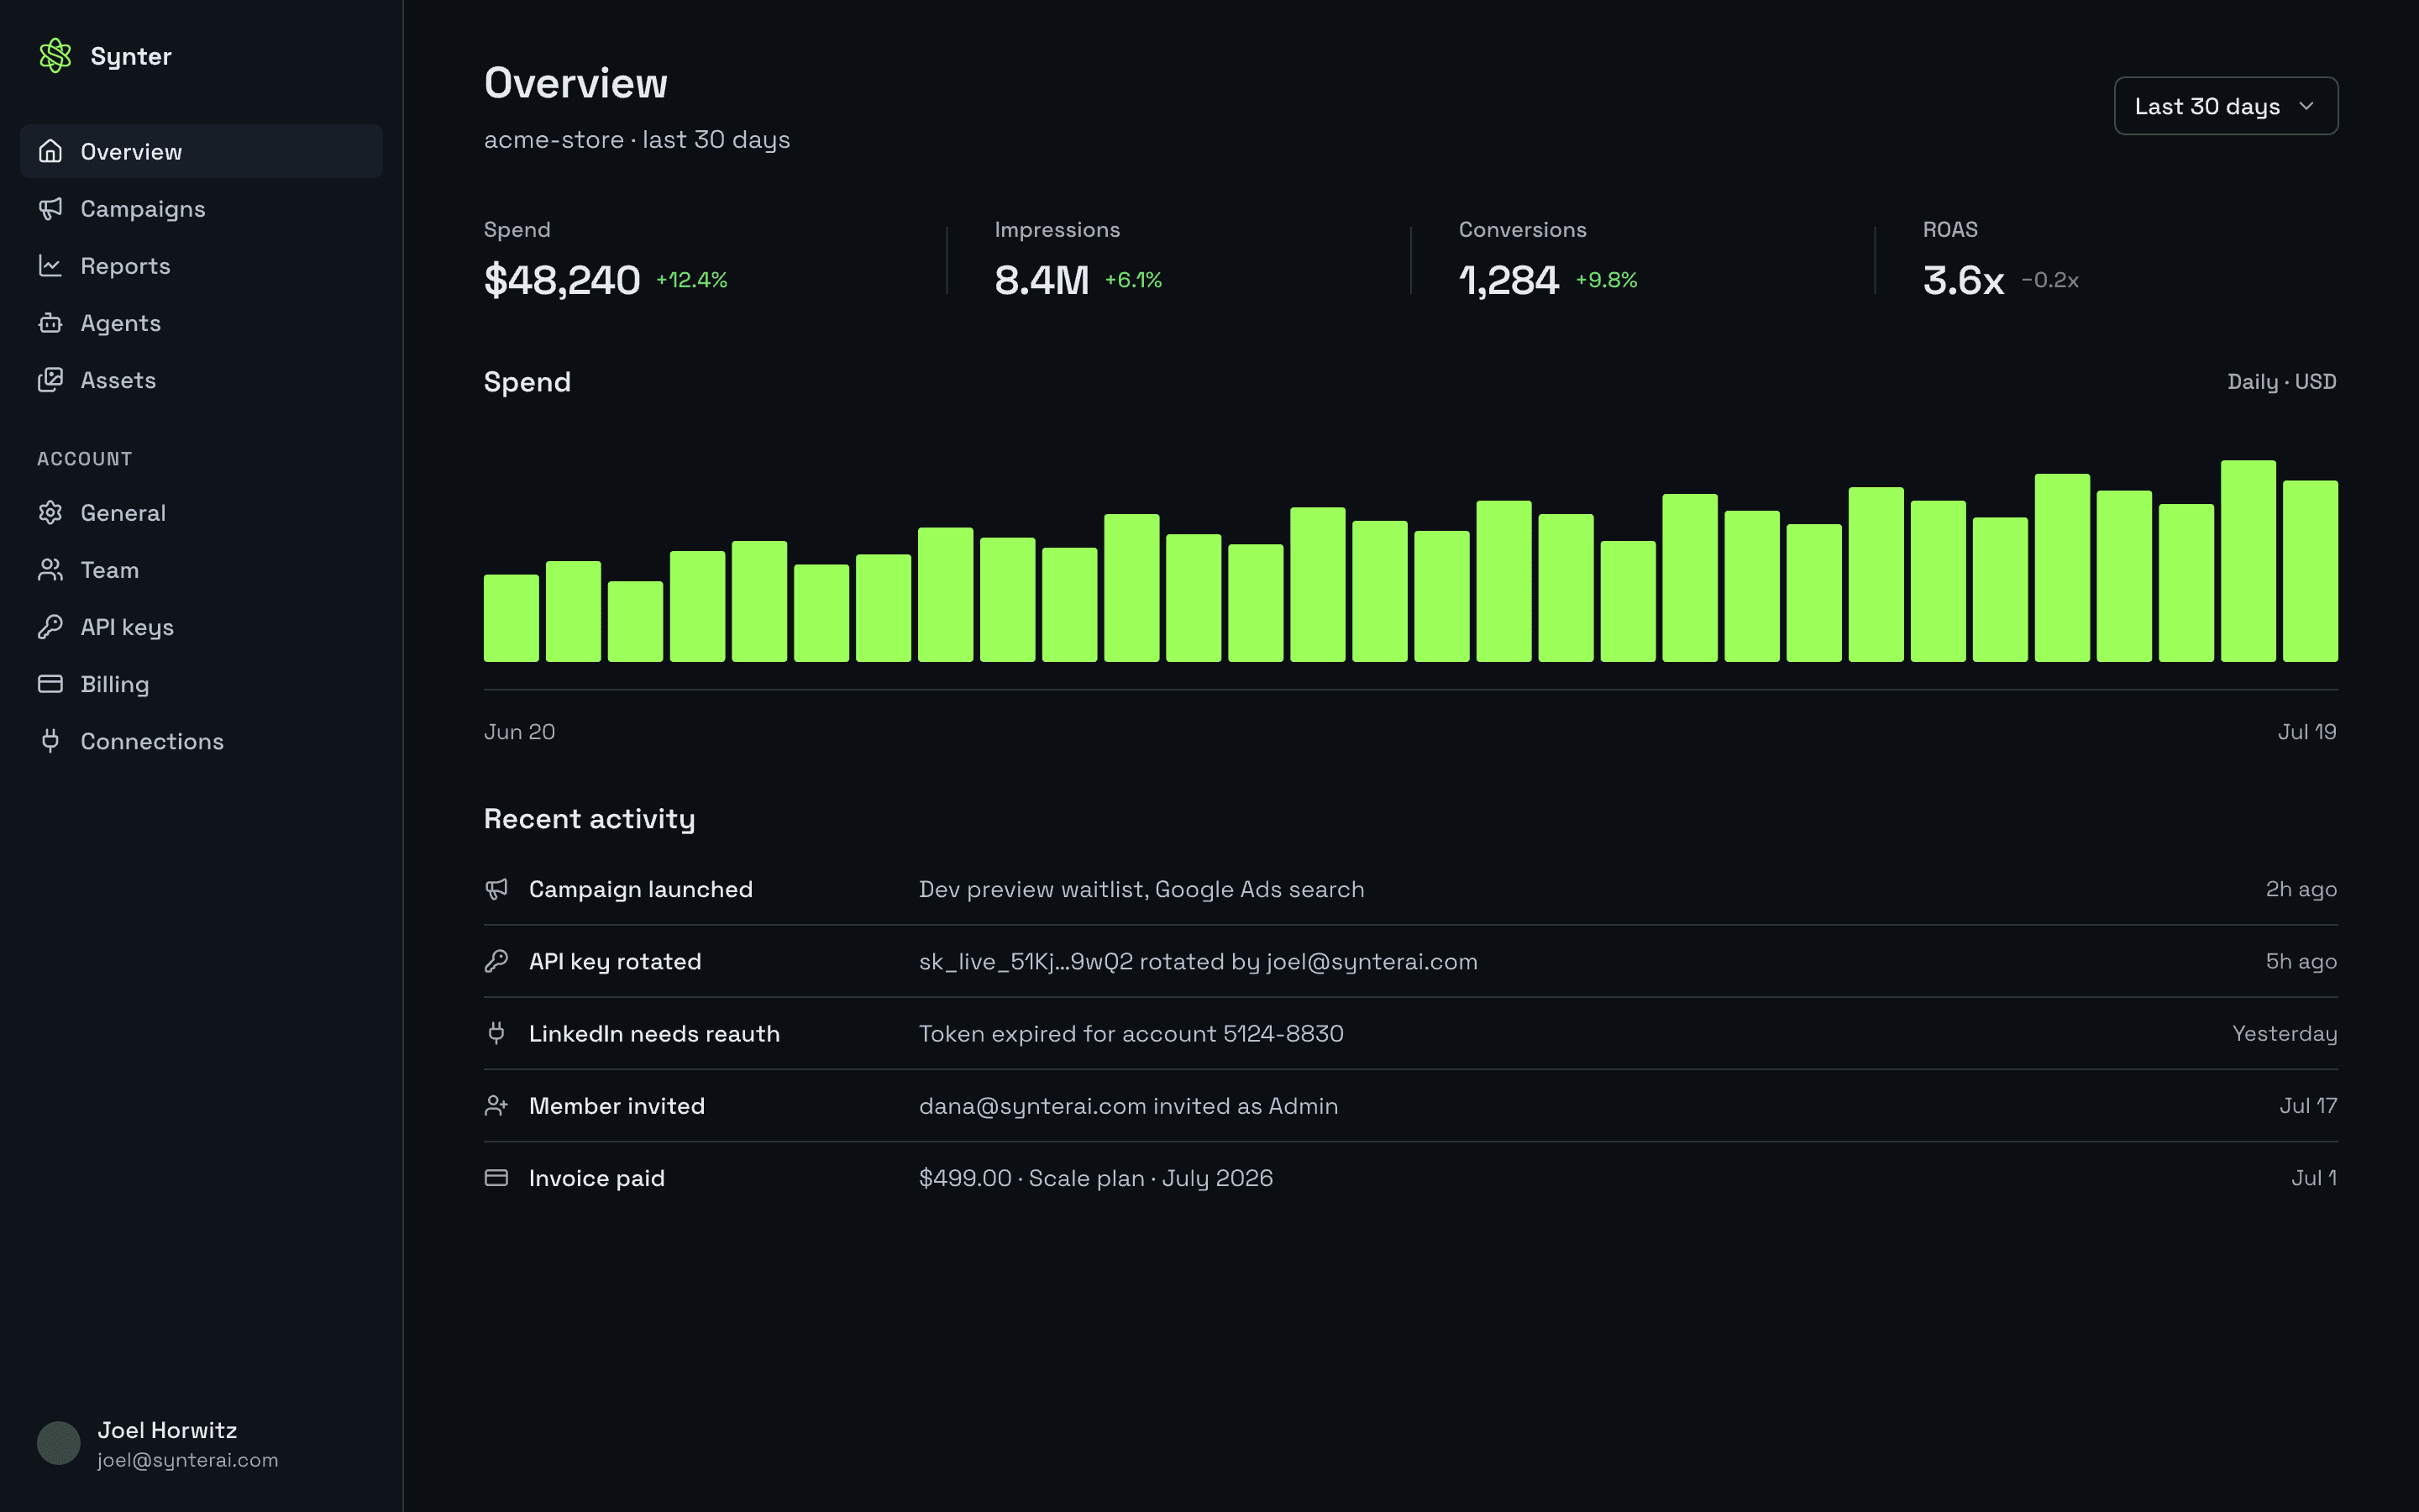This screenshot has height=1512, width=2419.
Task: Click the Campaigns megaphone icon in sidebar
Action: click(50, 208)
